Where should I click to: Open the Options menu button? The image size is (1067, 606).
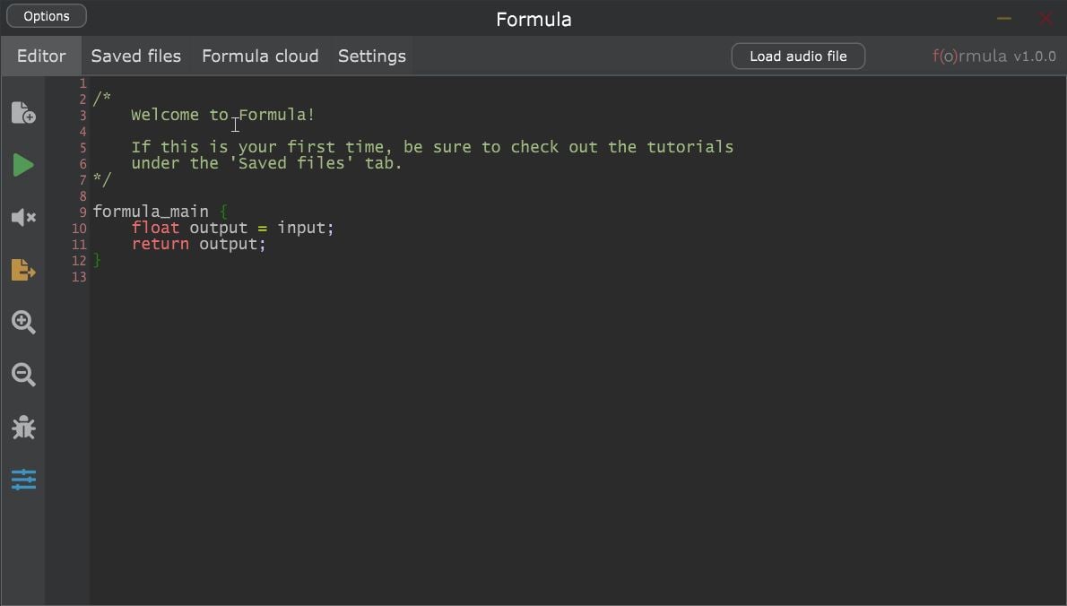point(47,16)
